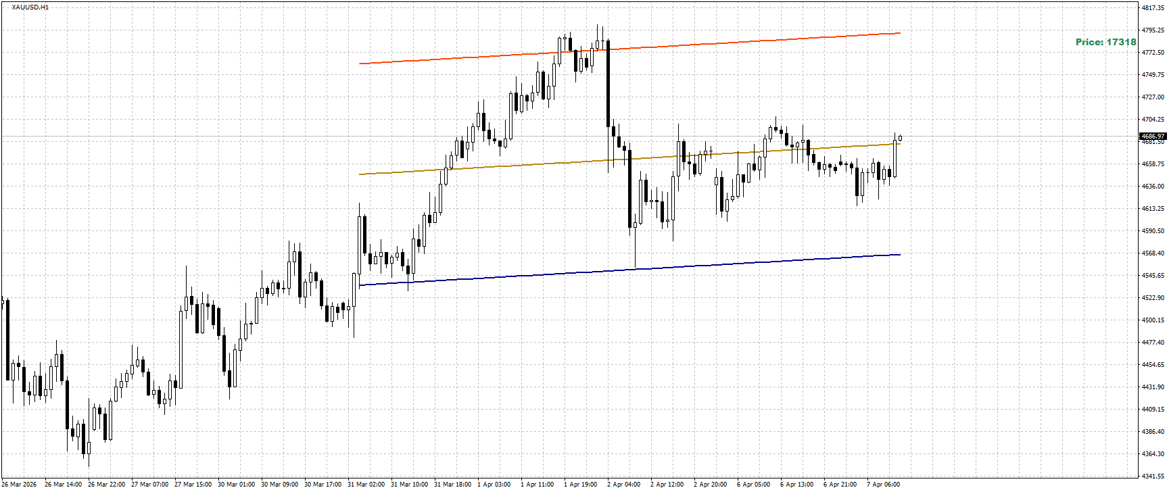1169x492 pixels.
Task: Click the 4500.15 price axis label
Action: point(1153,320)
